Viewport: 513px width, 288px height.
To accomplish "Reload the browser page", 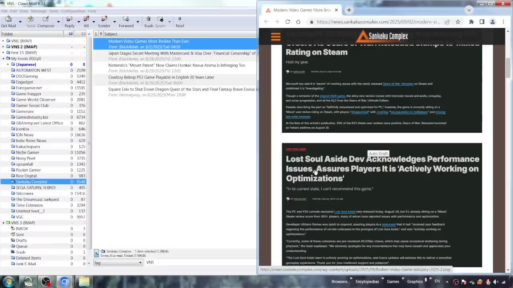I will tap(287, 22).
